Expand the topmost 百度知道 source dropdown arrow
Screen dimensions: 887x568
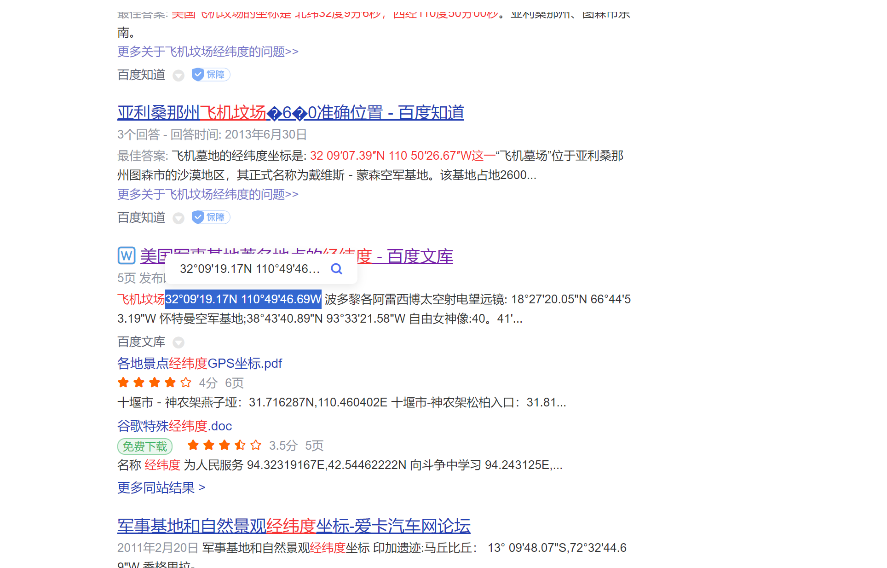[179, 75]
